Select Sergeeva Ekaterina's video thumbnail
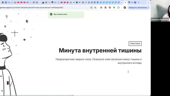The height and width of the screenshot is (96, 170). [160, 11]
